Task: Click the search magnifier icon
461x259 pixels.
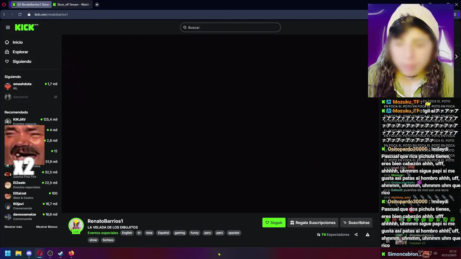Action: [185, 27]
